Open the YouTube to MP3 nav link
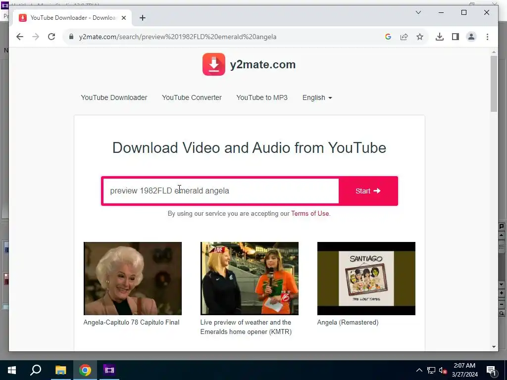507x380 pixels. tap(262, 97)
